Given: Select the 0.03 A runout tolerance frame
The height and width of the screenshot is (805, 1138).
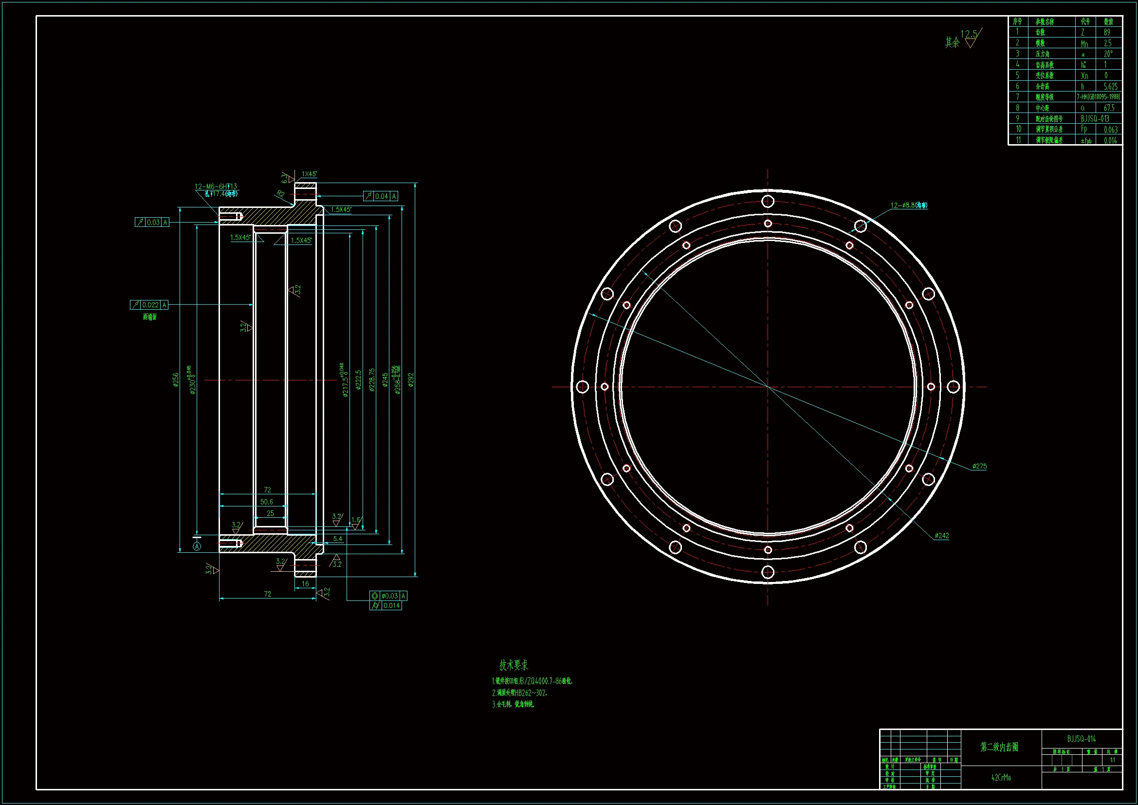Looking at the screenshot, I should [152, 222].
